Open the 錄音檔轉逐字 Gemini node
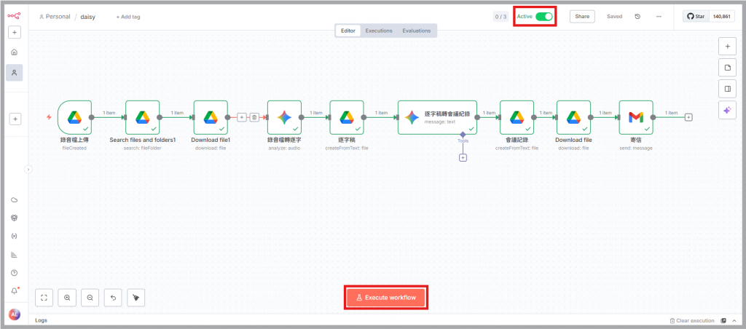Screen dimensions: 746x329 (x=284, y=117)
